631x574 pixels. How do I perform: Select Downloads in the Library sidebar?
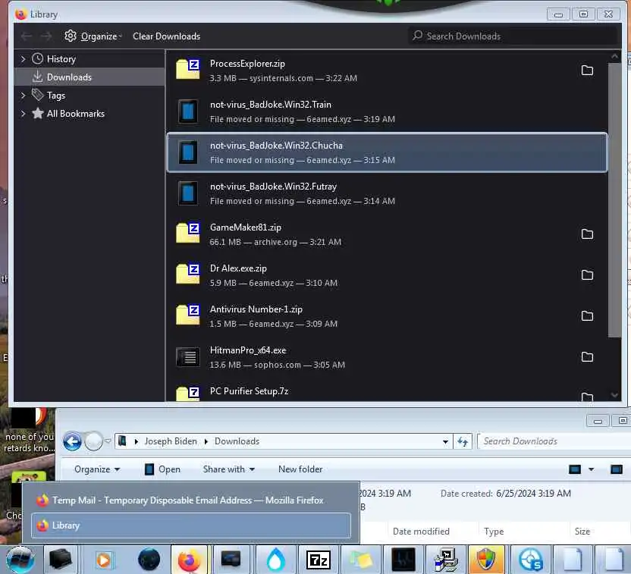(x=89, y=77)
